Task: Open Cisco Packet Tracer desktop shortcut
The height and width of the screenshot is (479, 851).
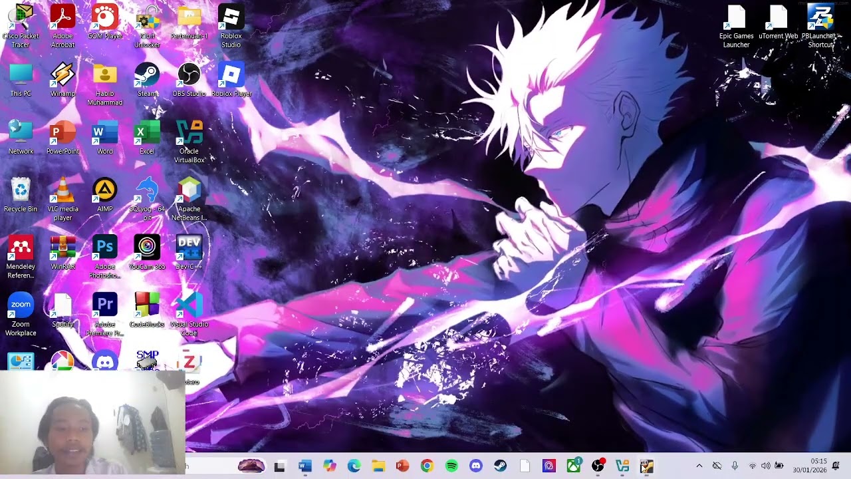Action: point(21,27)
